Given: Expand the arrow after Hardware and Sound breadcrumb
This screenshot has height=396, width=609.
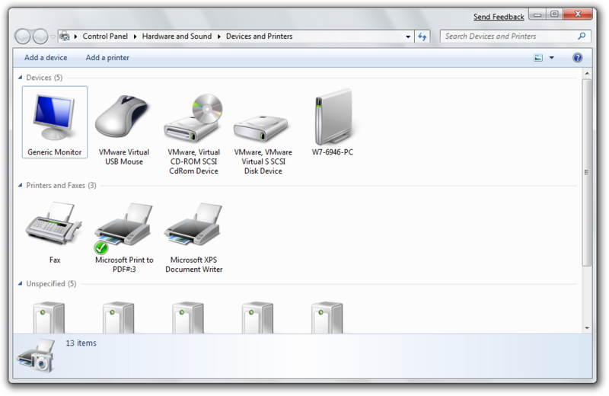Looking at the screenshot, I should pos(219,37).
